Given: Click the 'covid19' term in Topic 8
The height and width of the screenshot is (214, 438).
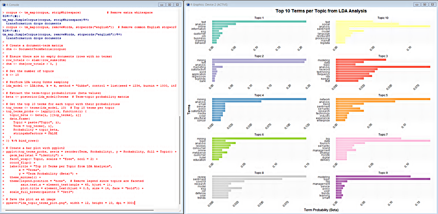Looking at the screenshot, I should click(201, 182).
